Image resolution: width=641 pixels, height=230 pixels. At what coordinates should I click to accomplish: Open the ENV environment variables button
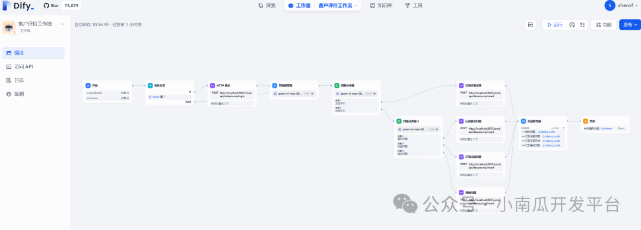(531, 25)
